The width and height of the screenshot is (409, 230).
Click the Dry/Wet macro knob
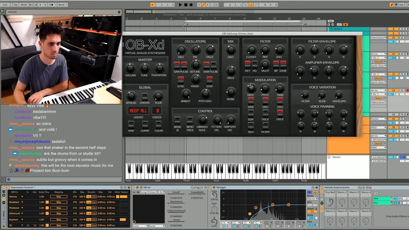pyautogui.click(x=330, y=202)
